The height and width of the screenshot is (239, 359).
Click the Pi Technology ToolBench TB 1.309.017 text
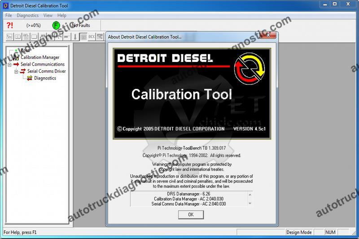[x=192, y=148]
